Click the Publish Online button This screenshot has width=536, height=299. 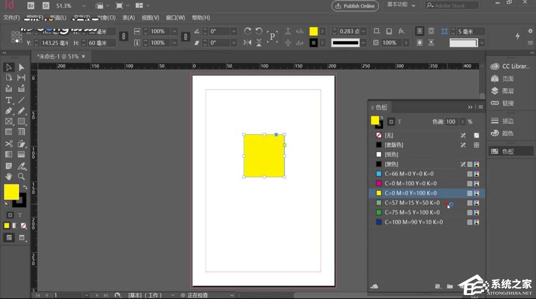point(355,6)
